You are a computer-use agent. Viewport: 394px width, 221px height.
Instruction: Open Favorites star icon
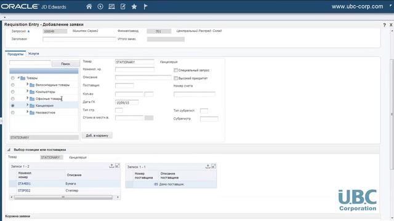(134, 7)
